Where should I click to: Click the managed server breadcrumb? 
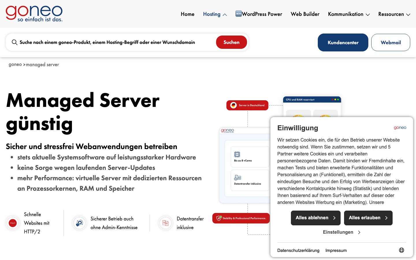tap(42, 65)
